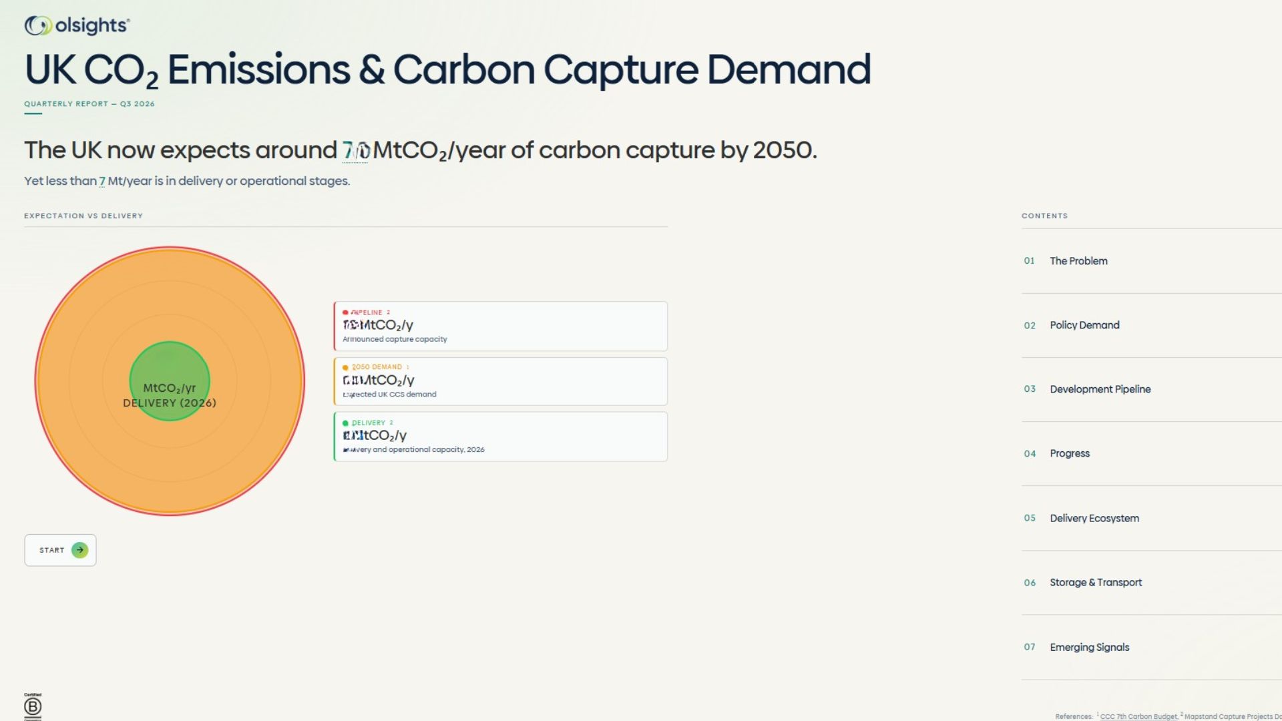Open 'Emerging Signals' contents entry

click(x=1151, y=647)
